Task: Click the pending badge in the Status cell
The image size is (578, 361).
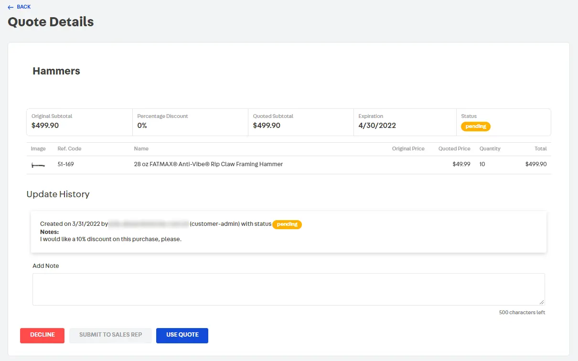Action: click(475, 127)
